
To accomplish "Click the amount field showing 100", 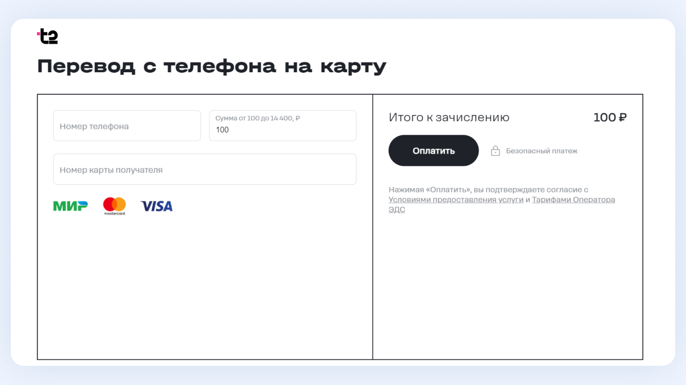I will 282,126.
